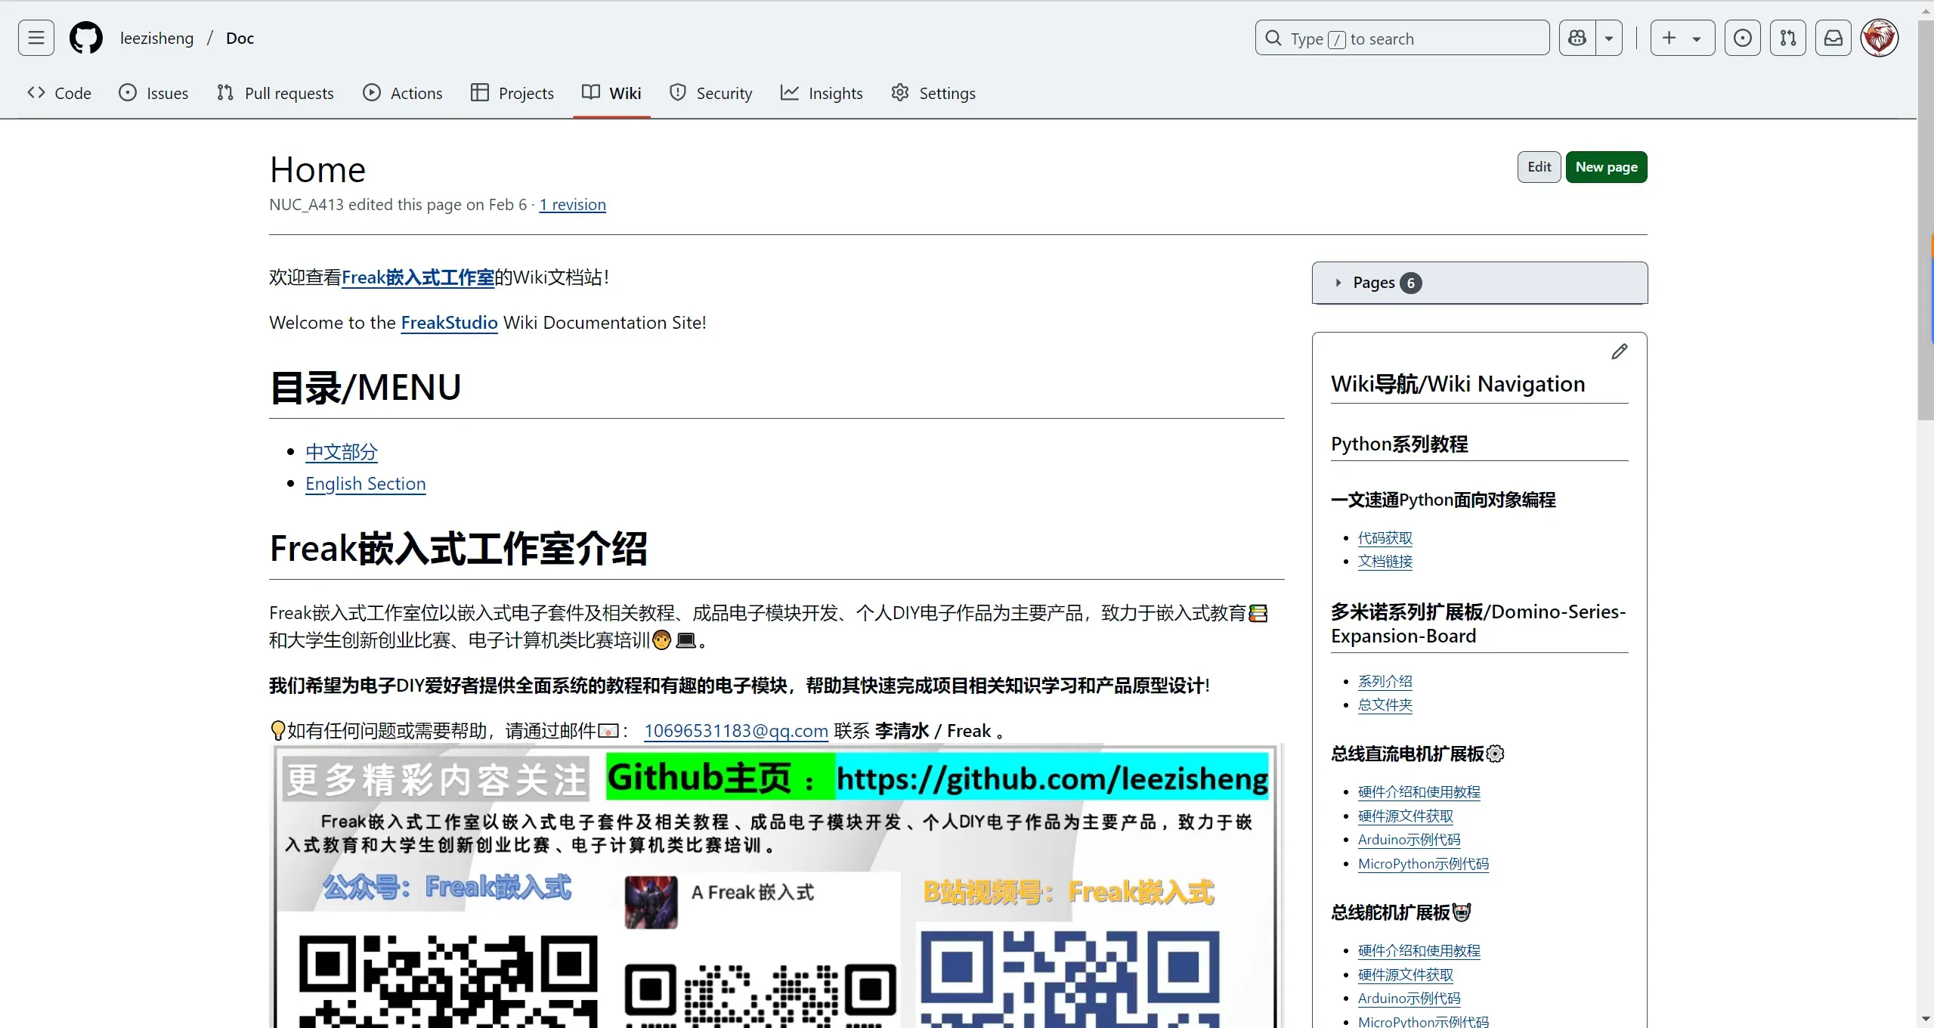The image size is (1934, 1028).
Task: Open the Create new plus dropdown
Action: coord(1682,38)
